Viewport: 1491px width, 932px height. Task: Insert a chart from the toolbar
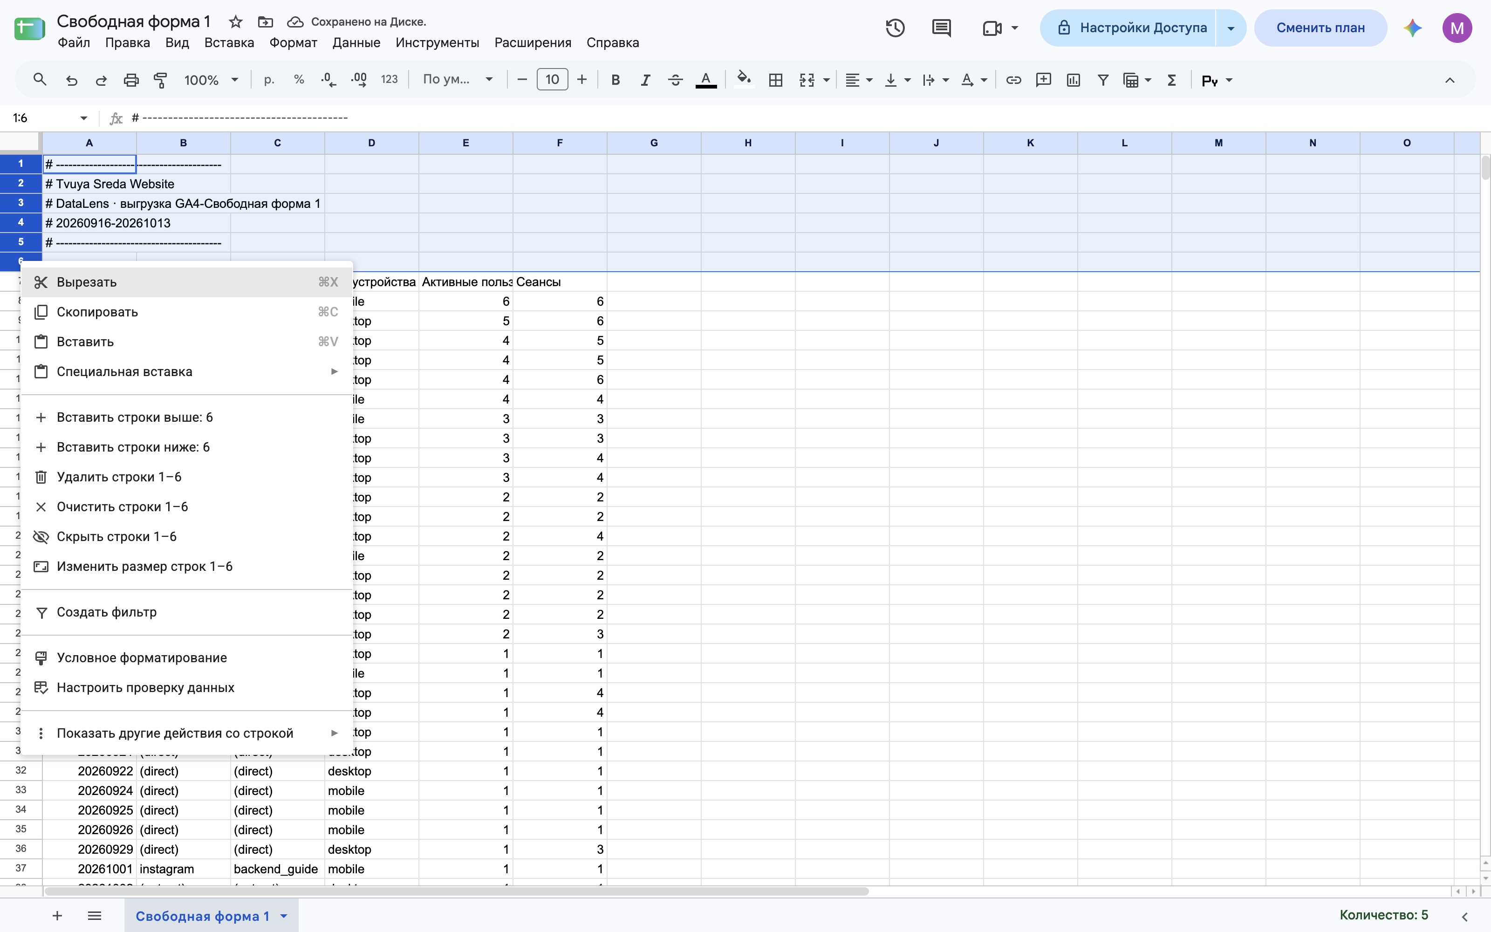[1073, 80]
